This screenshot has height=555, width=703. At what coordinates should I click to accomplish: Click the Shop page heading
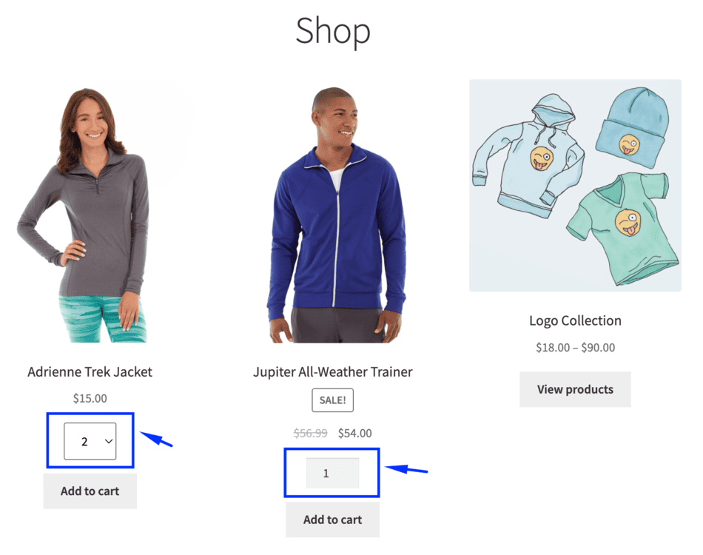(x=333, y=30)
